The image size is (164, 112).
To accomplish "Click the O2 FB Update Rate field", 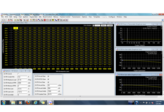I will click(x=52, y=94).
